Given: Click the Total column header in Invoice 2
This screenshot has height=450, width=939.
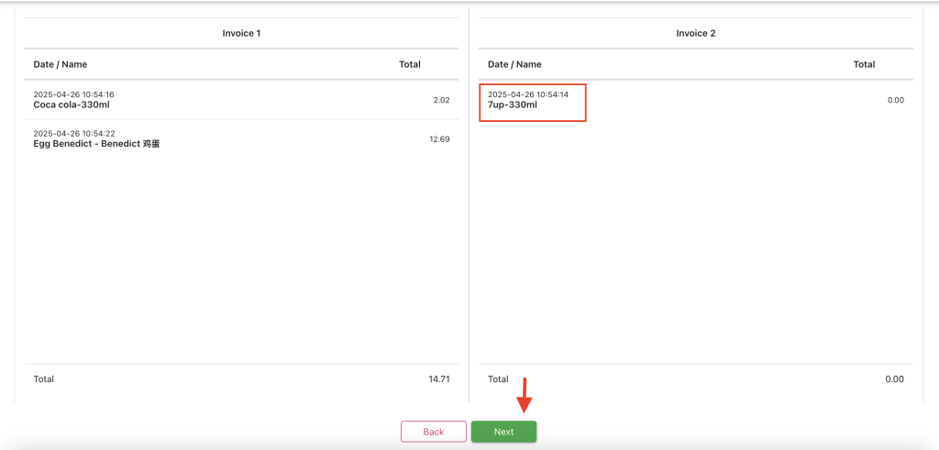Looking at the screenshot, I should (x=864, y=64).
